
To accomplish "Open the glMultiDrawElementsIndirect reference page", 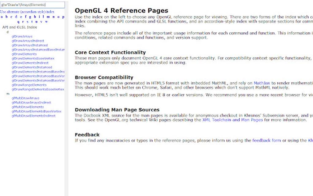I will point(33,116).
